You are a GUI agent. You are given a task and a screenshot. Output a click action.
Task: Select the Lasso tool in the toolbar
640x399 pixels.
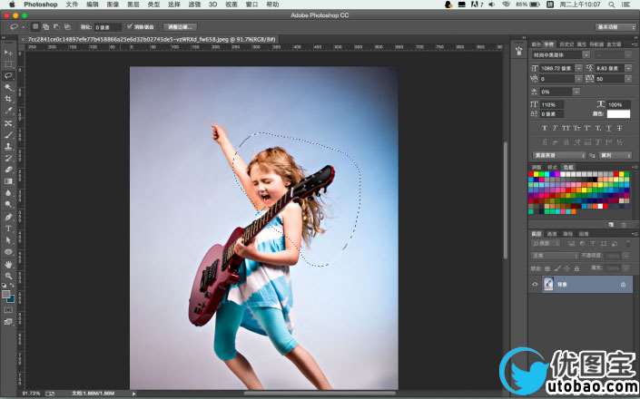8,76
